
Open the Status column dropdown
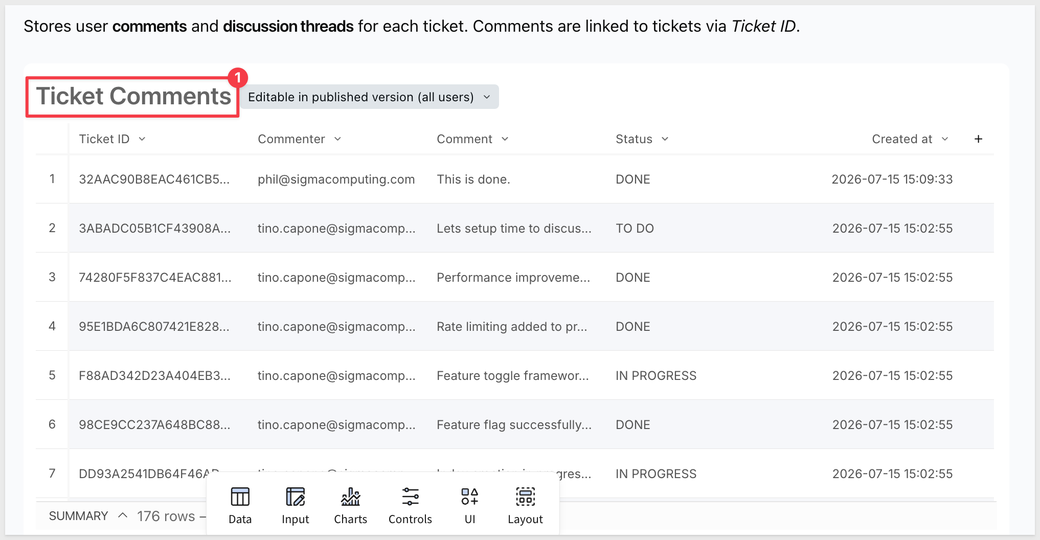coord(665,139)
